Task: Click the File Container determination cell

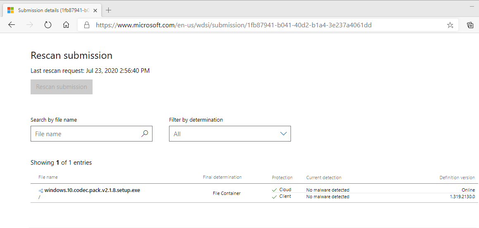Action: [226, 193]
